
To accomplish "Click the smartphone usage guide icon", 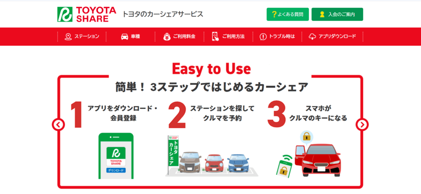I will pyautogui.click(x=215, y=37).
